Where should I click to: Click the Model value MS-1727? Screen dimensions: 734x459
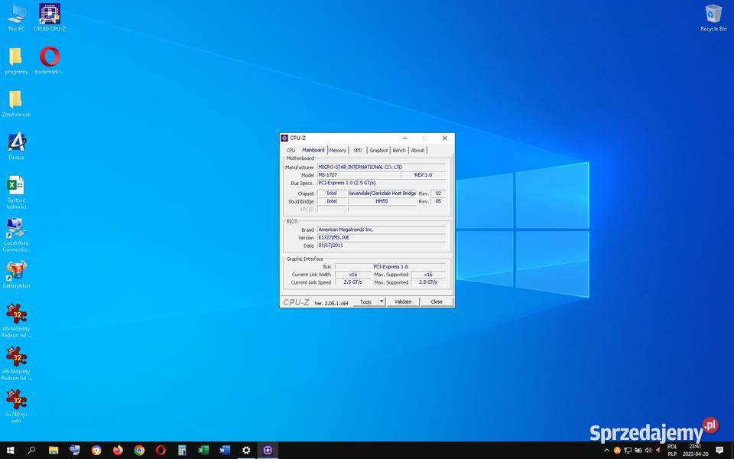pos(359,174)
